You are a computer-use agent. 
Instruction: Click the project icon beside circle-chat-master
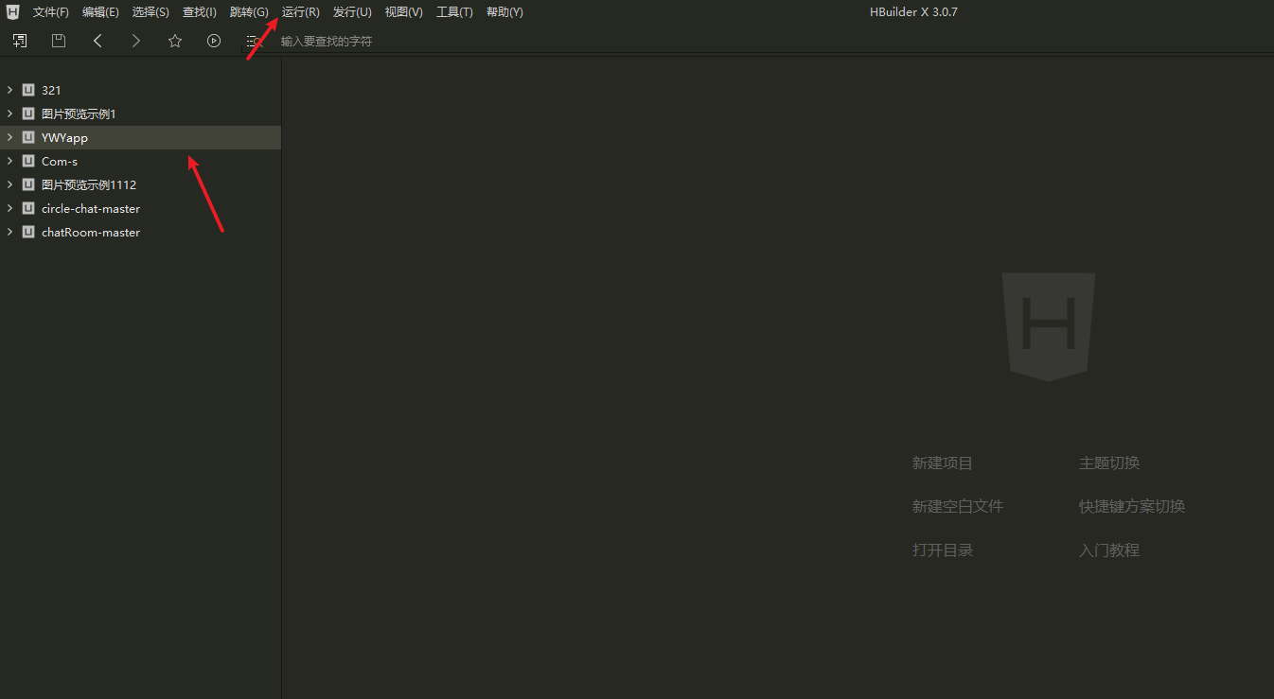[28, 208]
